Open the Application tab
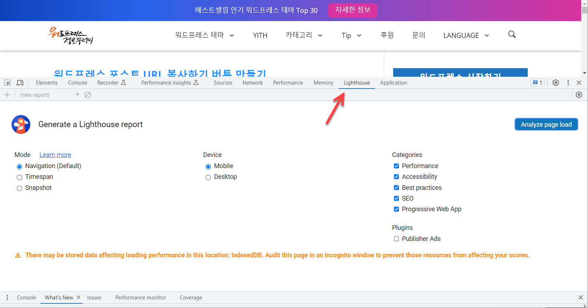Image resolution: width=588 pixels, height=308 pixels. [x=394, y=83]
